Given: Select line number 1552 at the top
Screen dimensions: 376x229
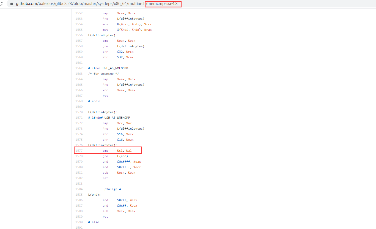Looking at the screenshot, I should pyautogui.click(x=79, y=13).
